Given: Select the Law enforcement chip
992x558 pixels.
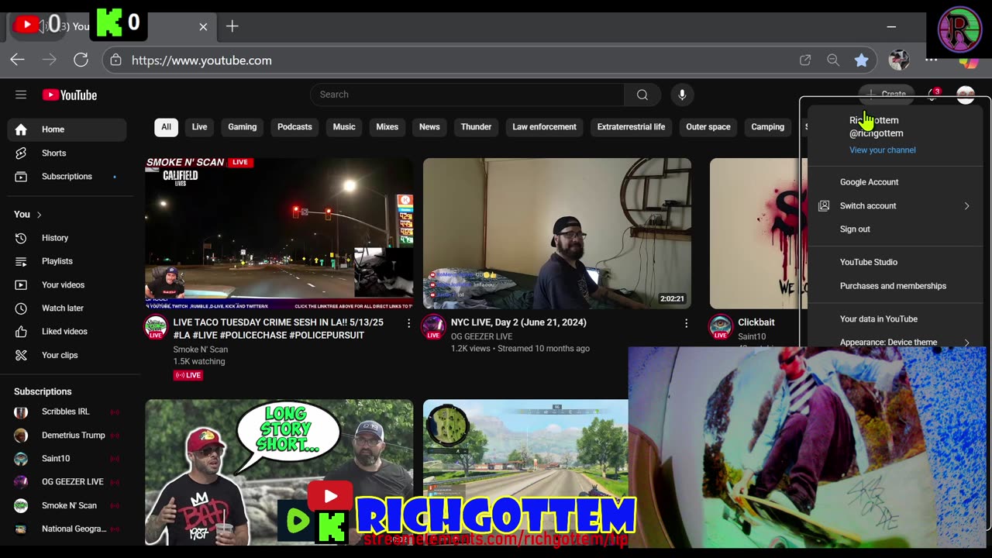Looking at the screenshot, I should coord(544,127).
